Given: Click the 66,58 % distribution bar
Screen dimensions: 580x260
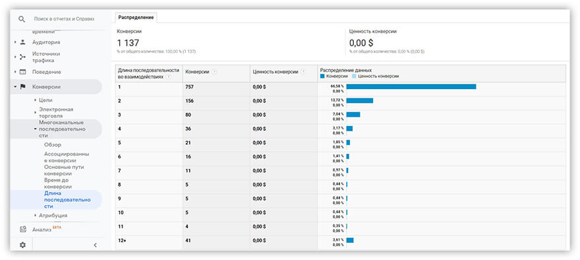Looking at the screenshot, I should click(411, 86).
